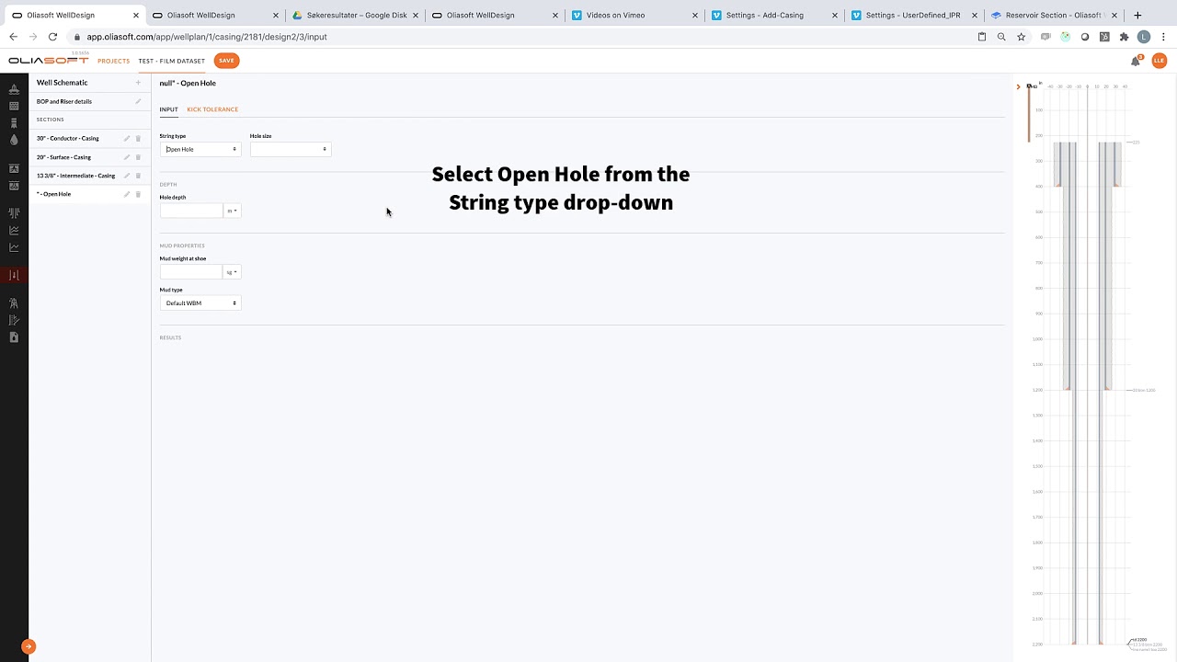The width and height of the screenshot is (1177, 662).
Task: Delete the 20" Surface casing section
Action: point(139,157)
